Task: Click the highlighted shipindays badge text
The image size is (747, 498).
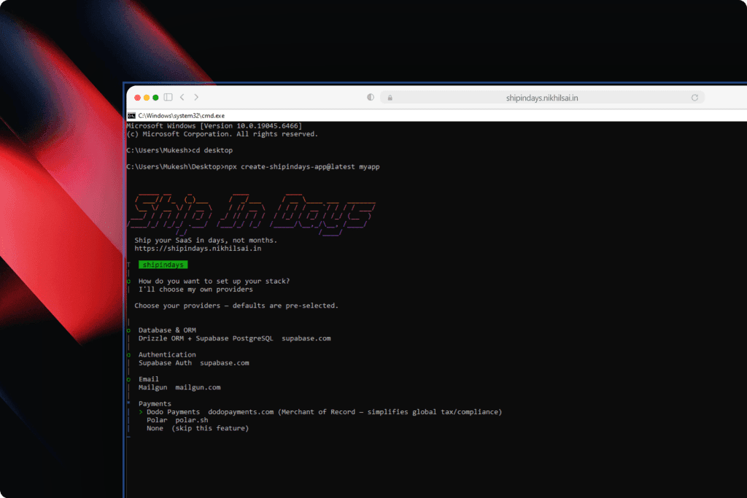Action: pyautogui.click(x=162, y=264)
